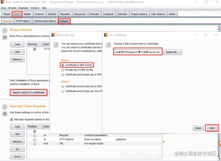Switch to the Sequencer tab
The height and width of the screenshot is (161, 221).
click(x=80, y=14)
